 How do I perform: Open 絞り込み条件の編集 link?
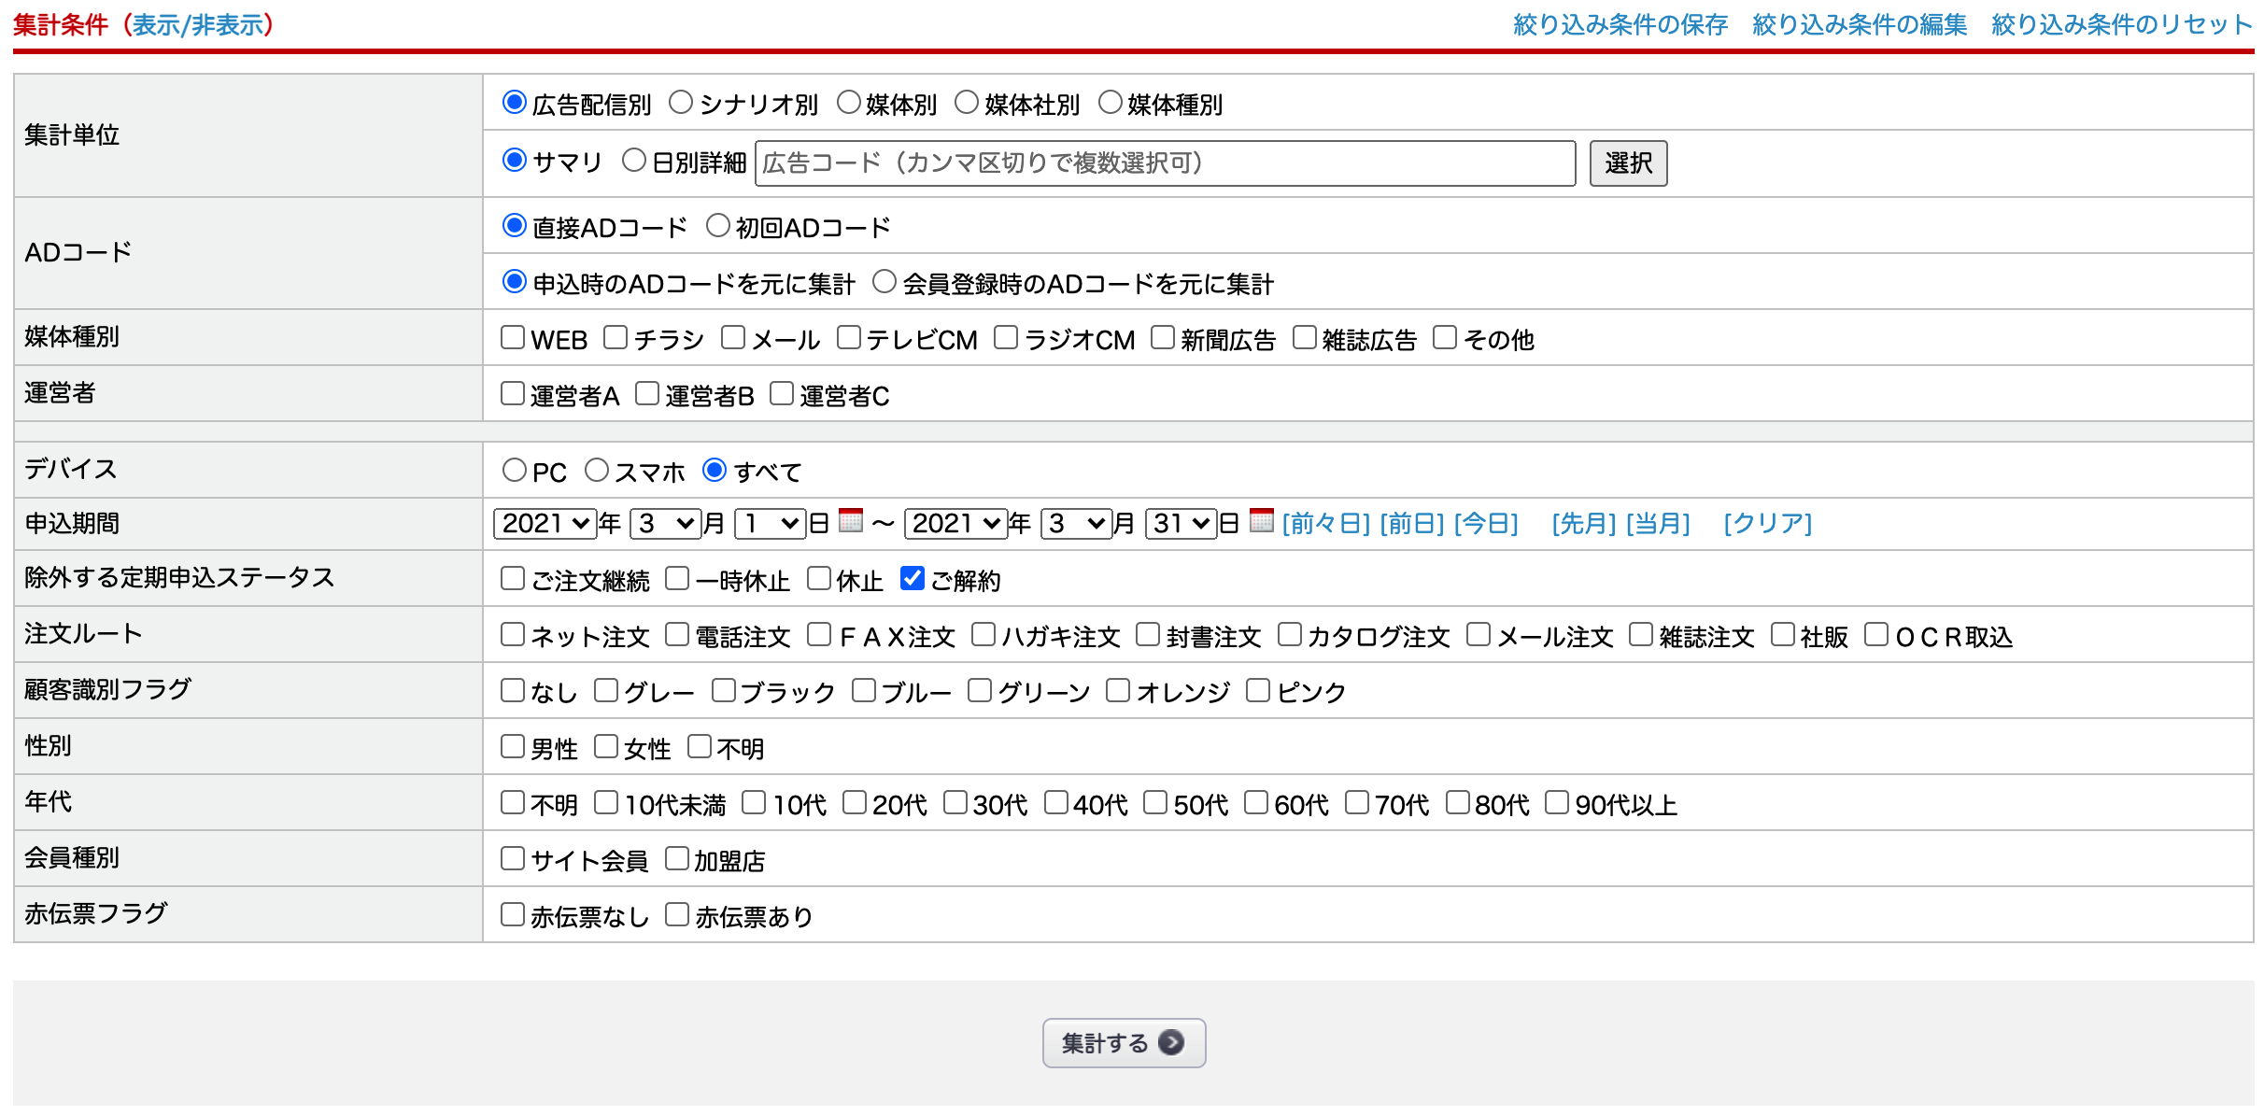1859,24
